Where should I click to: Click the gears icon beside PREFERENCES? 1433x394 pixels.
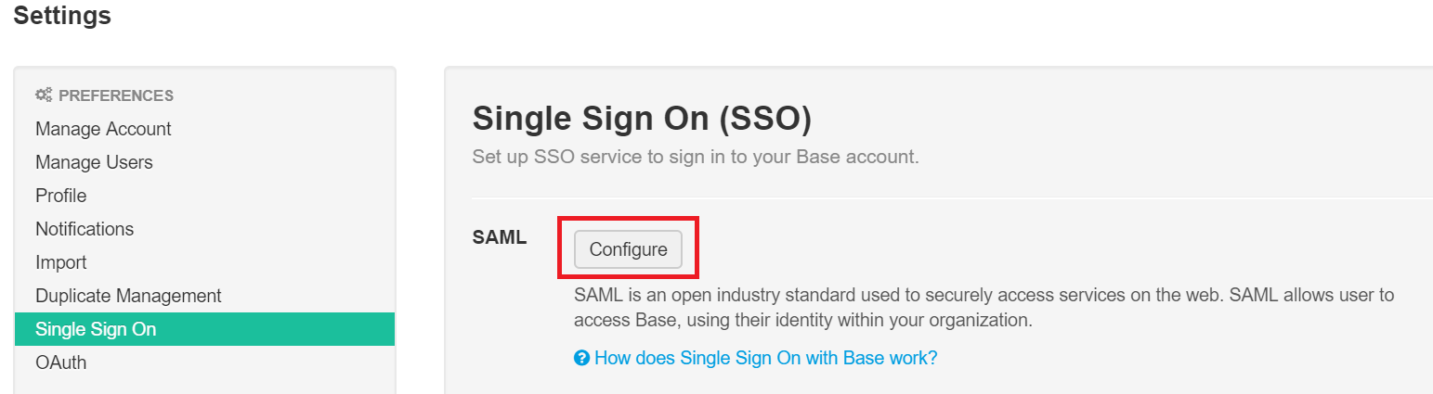(x=44, y=95)
